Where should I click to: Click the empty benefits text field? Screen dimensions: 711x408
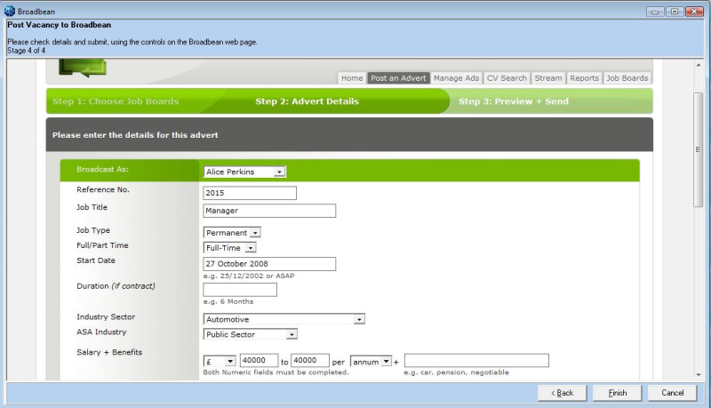click(x=476, y=360)
